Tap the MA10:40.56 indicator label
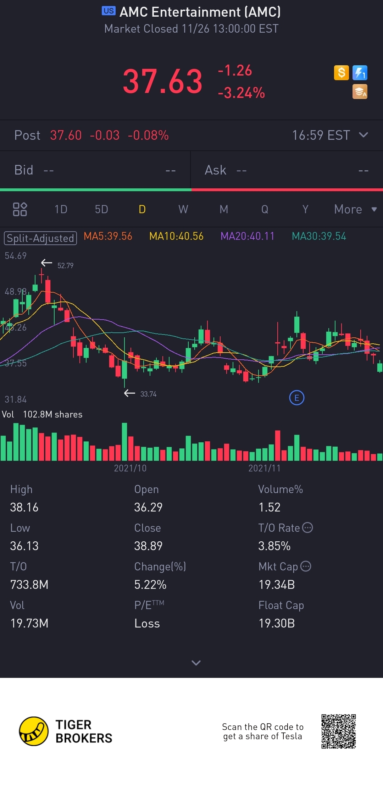Screen dimensions: 383x785 click(176, 236)
